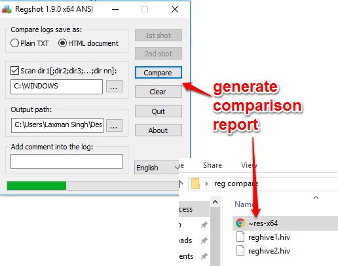The image size is (338, 266).
Task: Toggle the Scan dir checkbox
Action: [x=14, y=71]
